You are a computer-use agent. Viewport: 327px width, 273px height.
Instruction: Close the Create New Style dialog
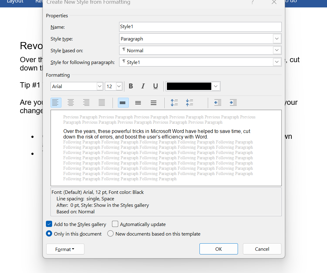[274, 2]
